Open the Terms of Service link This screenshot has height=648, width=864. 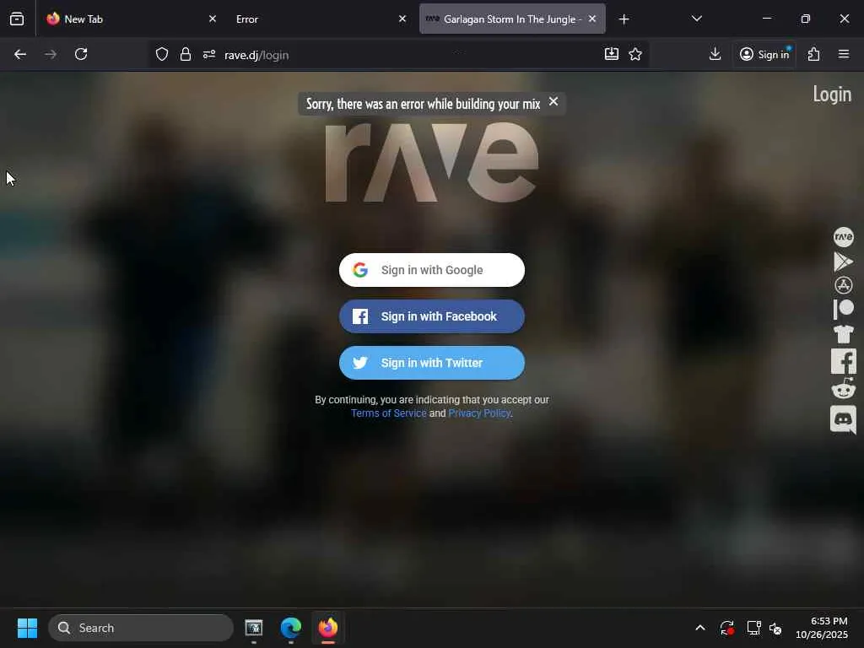tap(388, 413)
